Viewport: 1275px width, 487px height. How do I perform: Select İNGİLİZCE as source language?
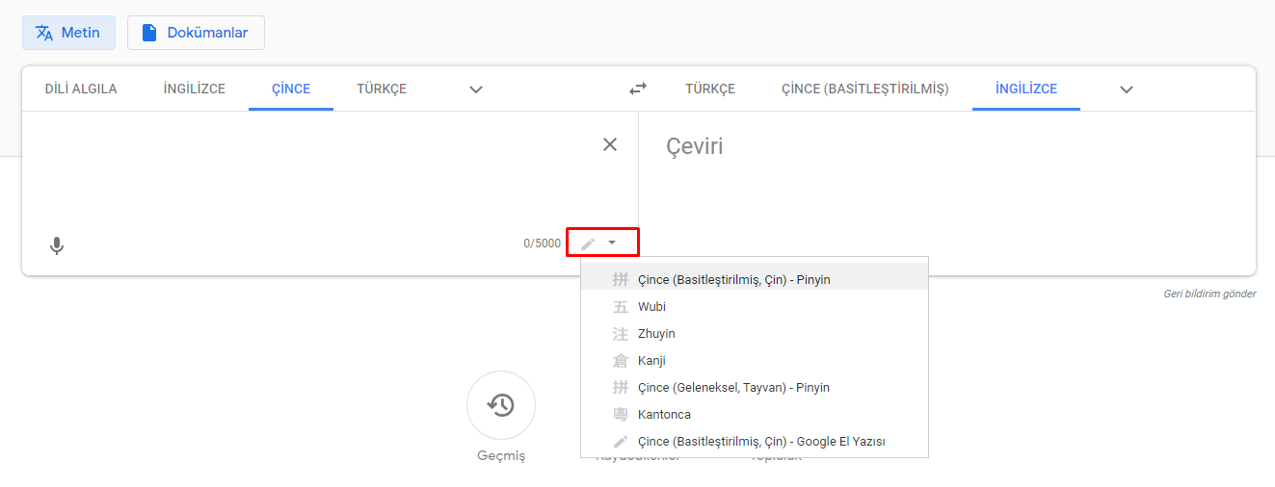[194, 89]
